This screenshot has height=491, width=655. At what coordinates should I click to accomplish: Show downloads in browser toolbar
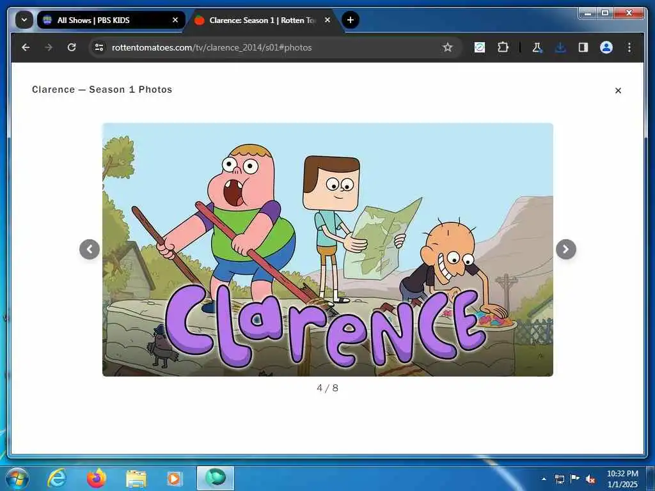click(x=560, y=47)
